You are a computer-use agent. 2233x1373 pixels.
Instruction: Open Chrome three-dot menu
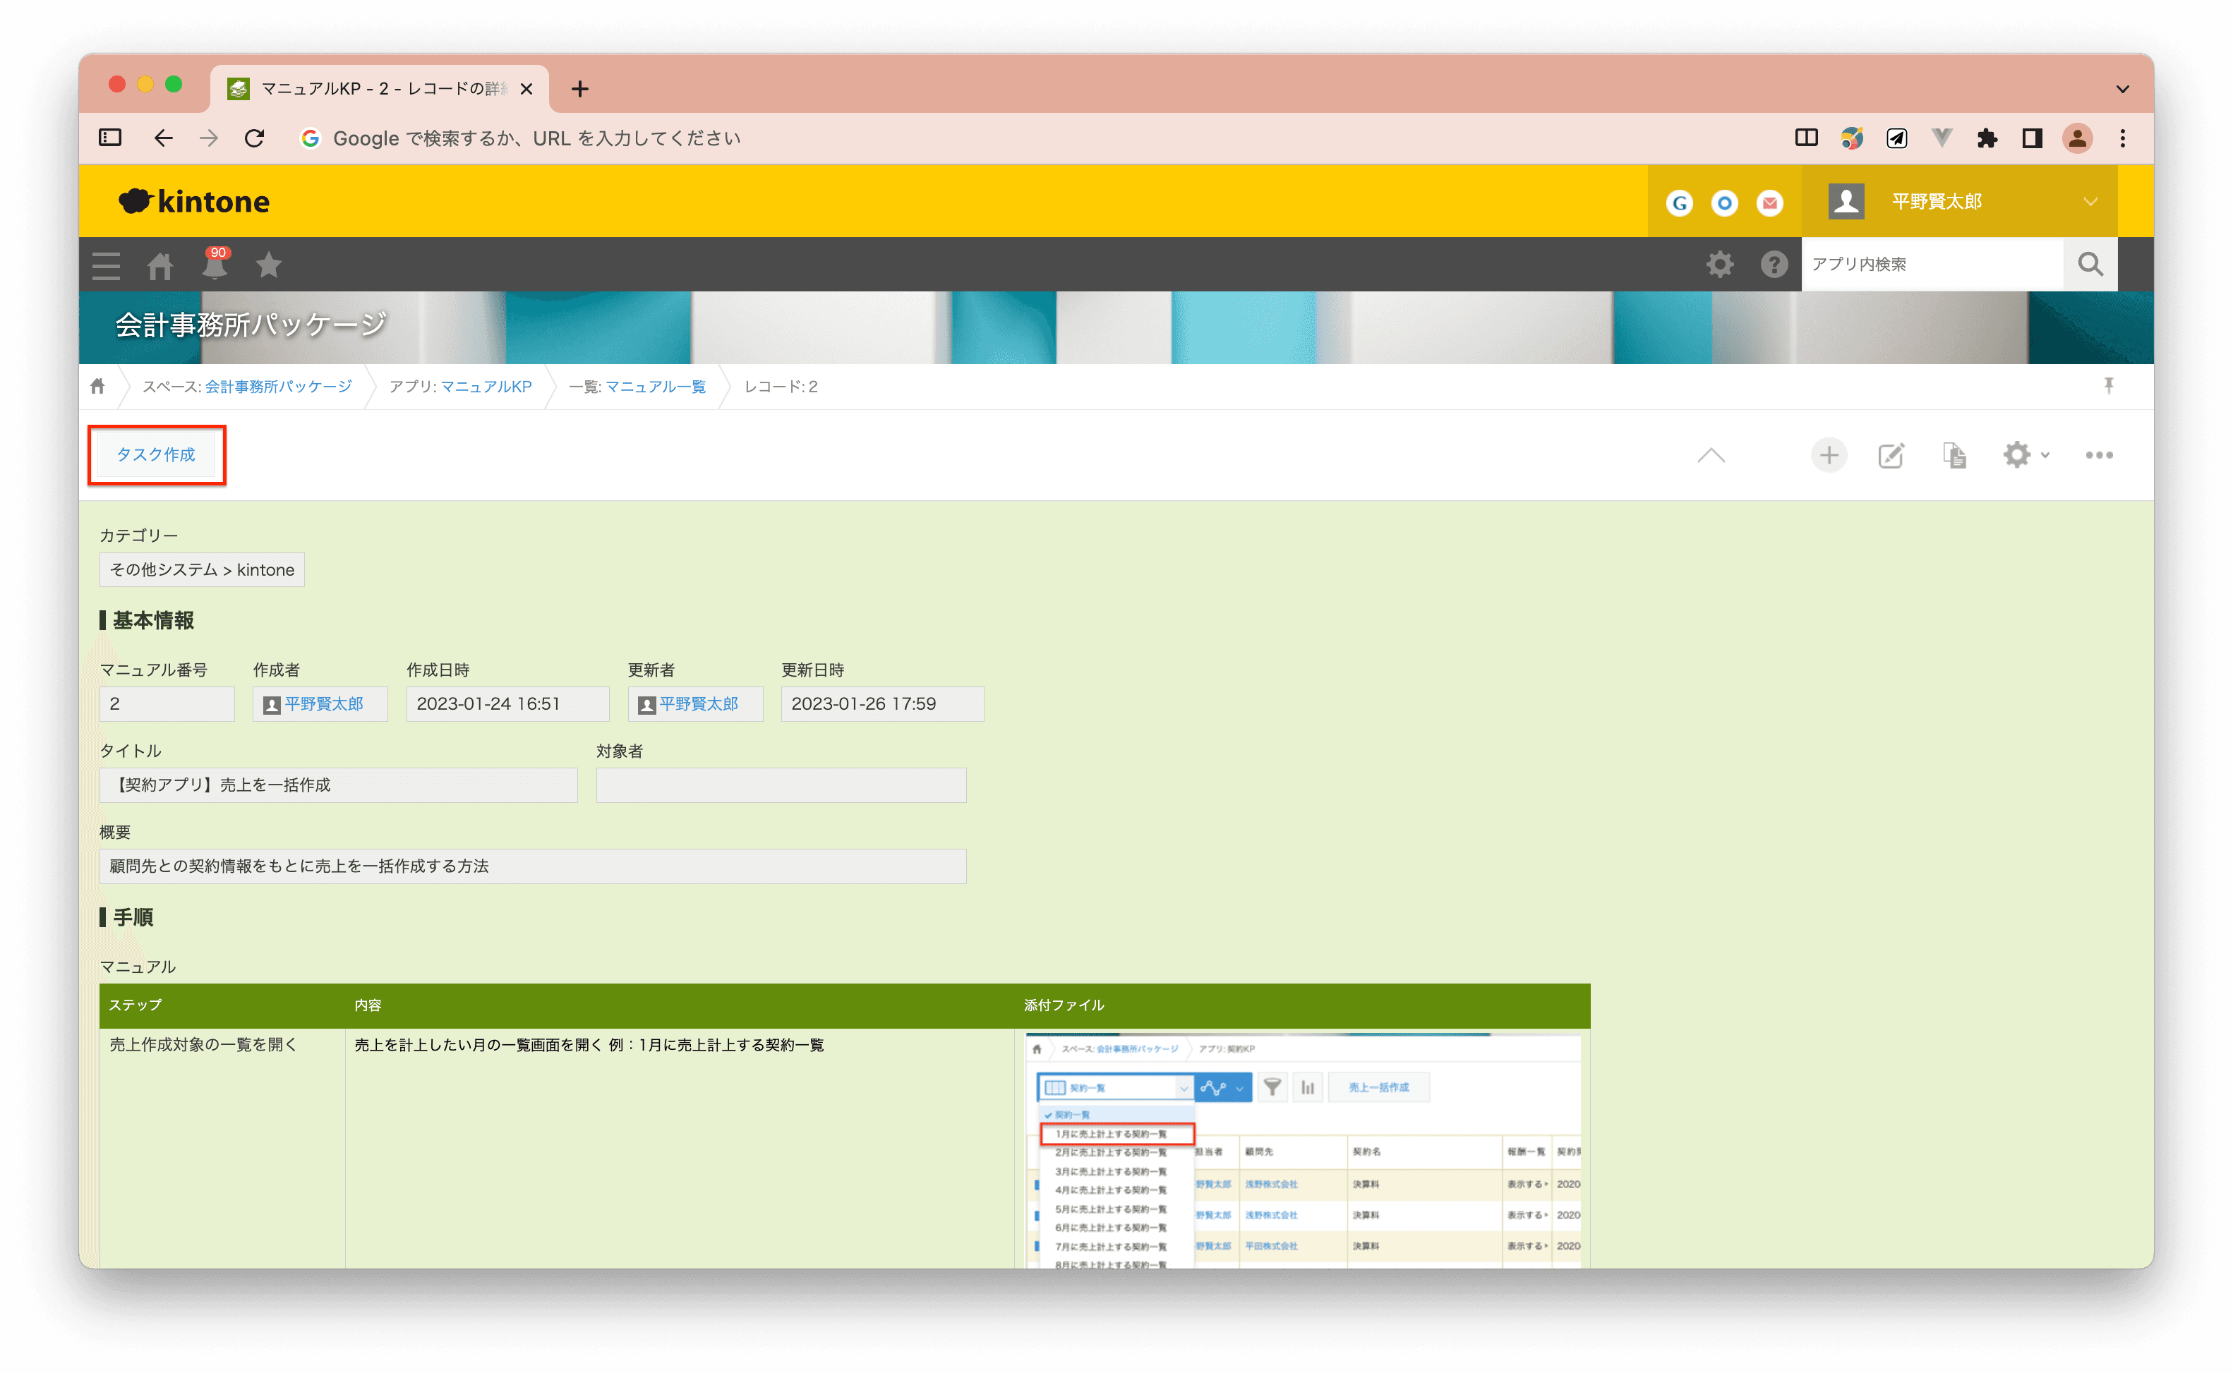2122,138
